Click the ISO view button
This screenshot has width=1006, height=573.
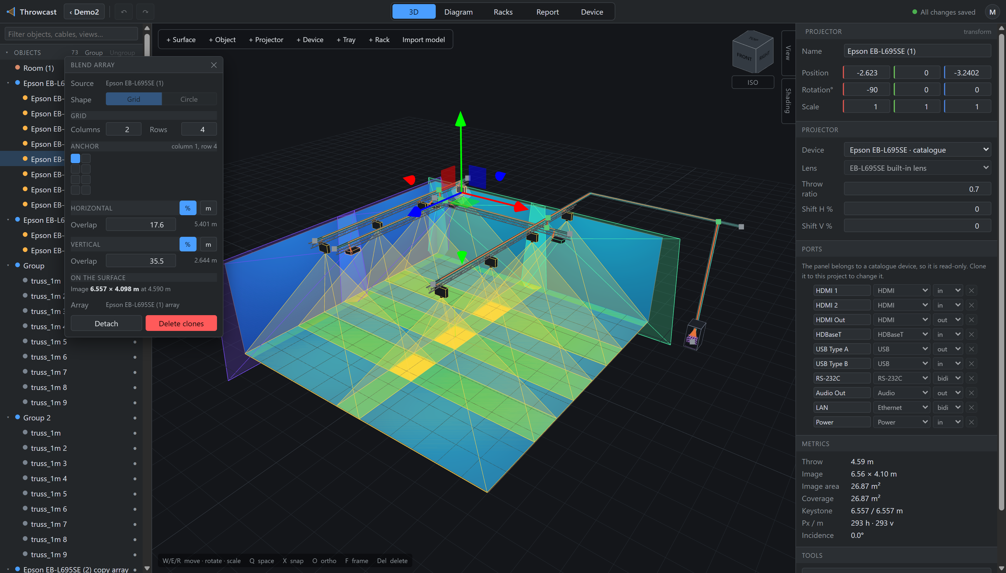[x=752, y=82]
